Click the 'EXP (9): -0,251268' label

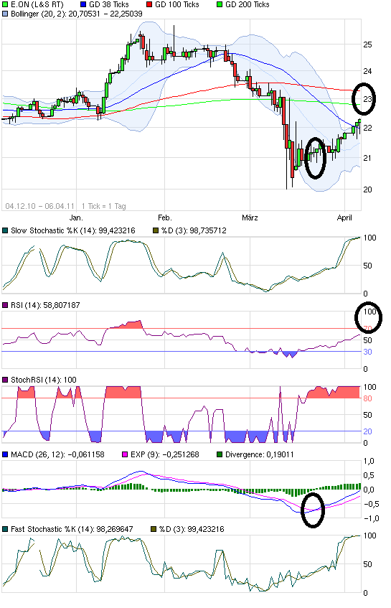(165, 454)
